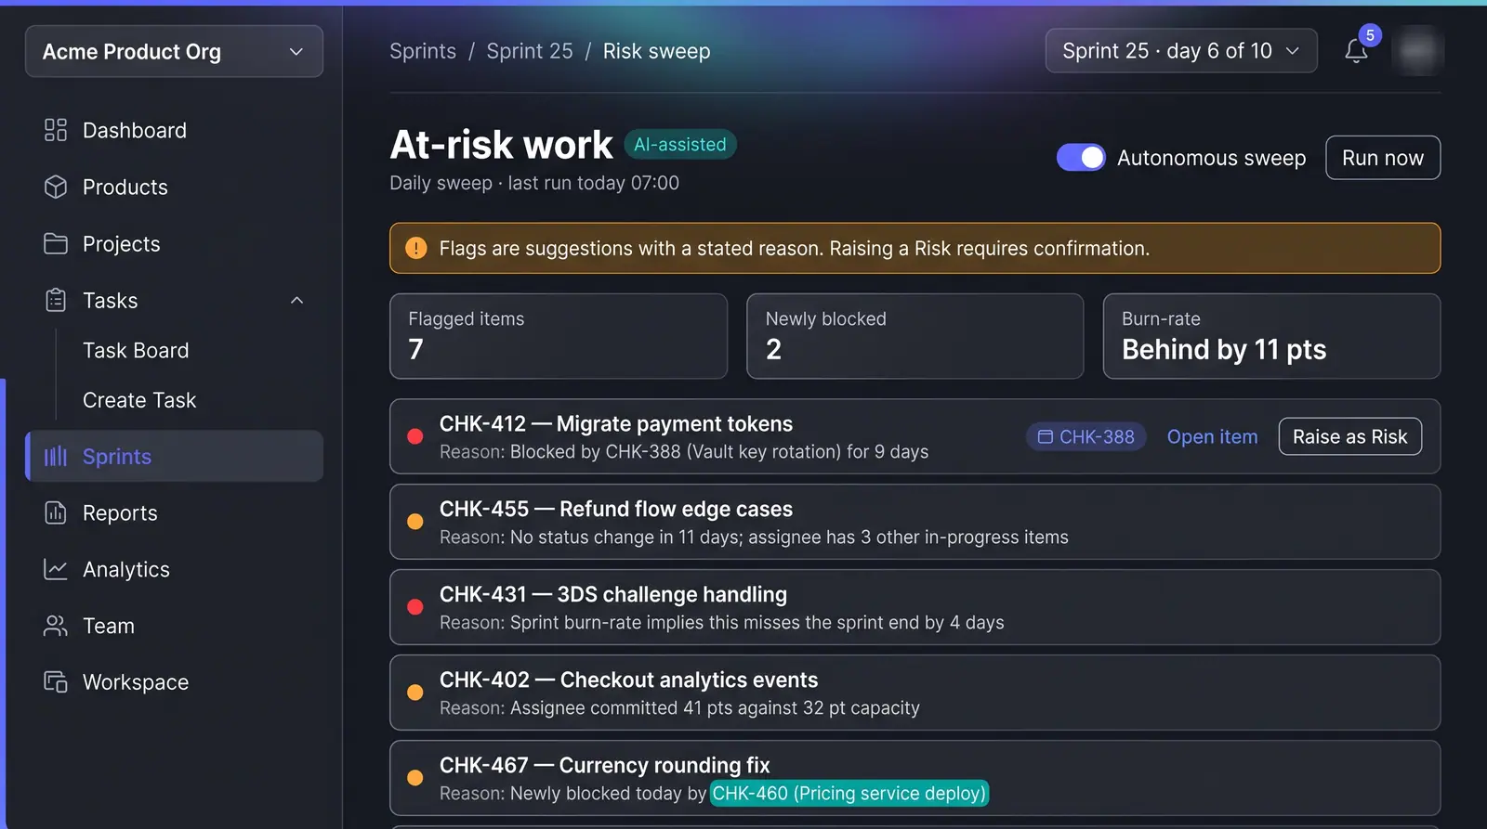Viewport: 1487px width, 829px height.
Task: Click orange status dot on CHK-467
Action: [x=415, y=778]
